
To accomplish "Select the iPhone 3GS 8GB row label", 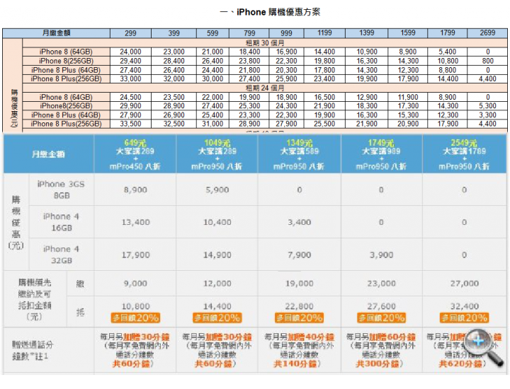I will 61,190.
